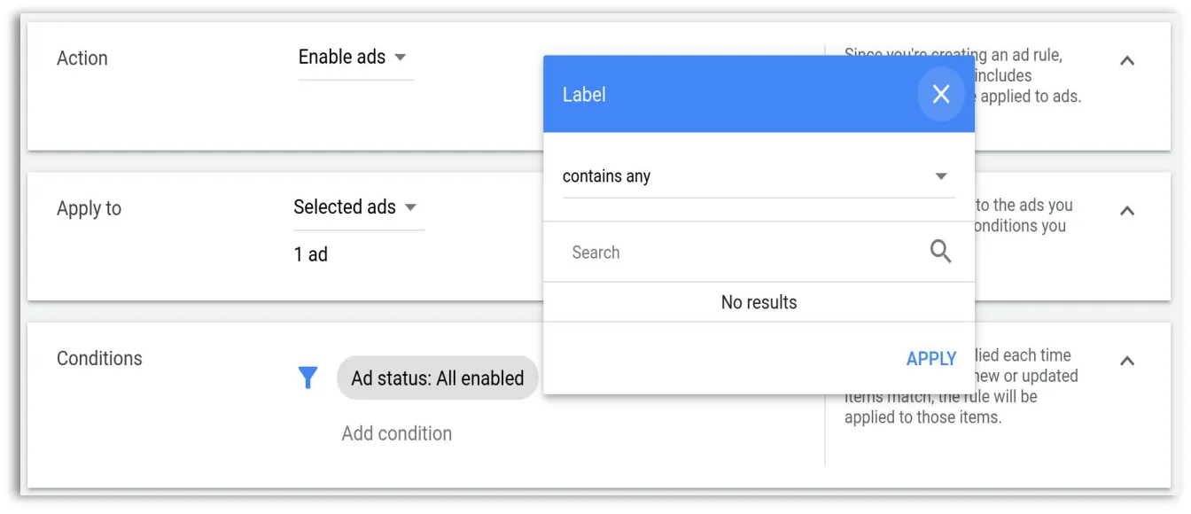Collapse the Conditions section chevron
1191x514 pixels.
pos(1127,360)
